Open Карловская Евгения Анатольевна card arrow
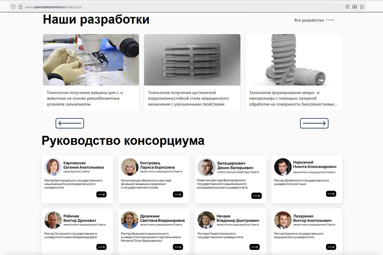 (x=101, y=194)
